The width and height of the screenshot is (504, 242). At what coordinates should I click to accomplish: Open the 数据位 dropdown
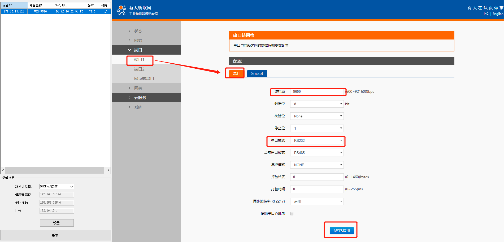pyautogui.click(x=317, y=104)
